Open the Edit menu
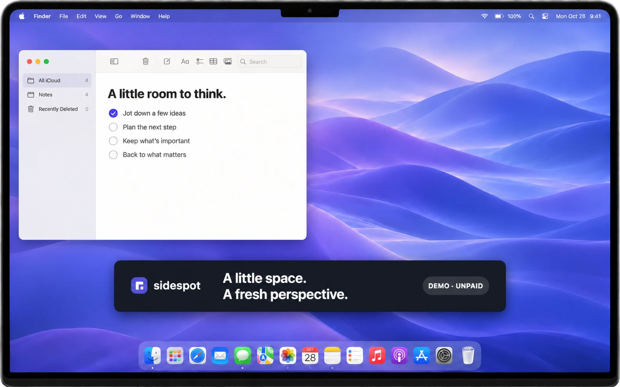 coord(81,16)
